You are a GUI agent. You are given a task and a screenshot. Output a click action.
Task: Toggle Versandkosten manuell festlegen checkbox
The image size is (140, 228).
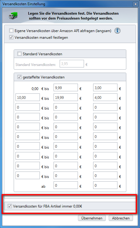11,37
